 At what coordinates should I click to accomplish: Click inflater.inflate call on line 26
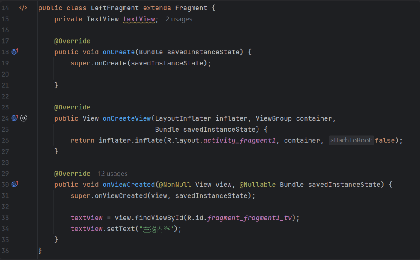click(131, 141)
